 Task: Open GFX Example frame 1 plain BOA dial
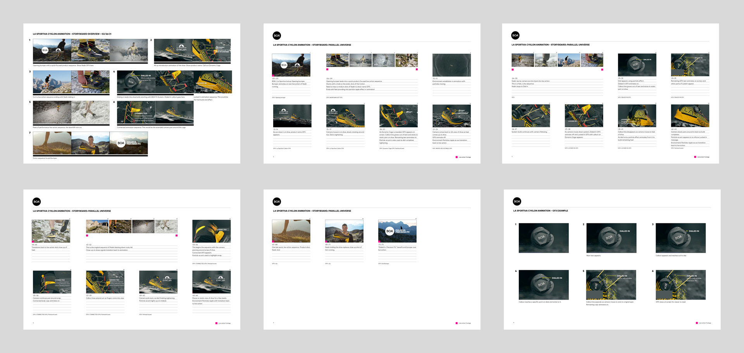(x=544, y=238)
